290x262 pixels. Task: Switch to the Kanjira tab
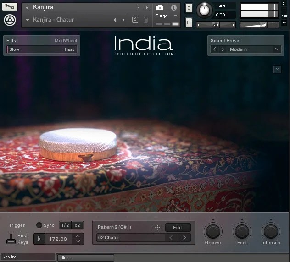(x=28, y=257)
